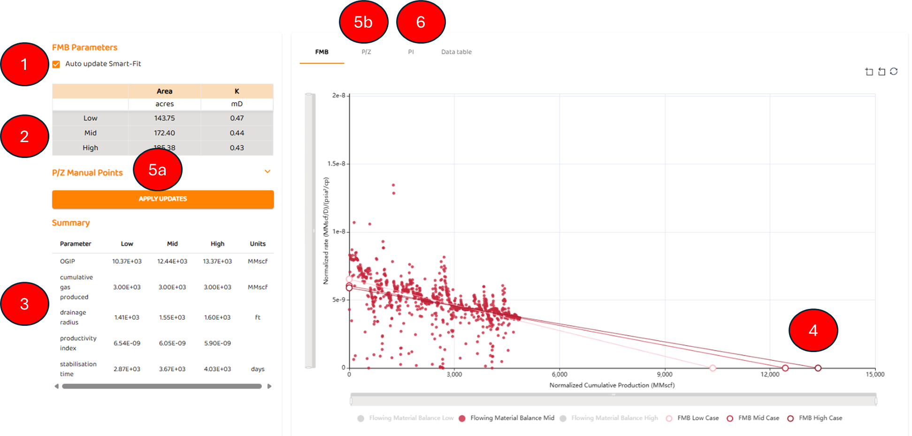This screenshot has width=912, height=436.
Task: Expand the P/Z Manual Points section
Action: coord(267,172)
